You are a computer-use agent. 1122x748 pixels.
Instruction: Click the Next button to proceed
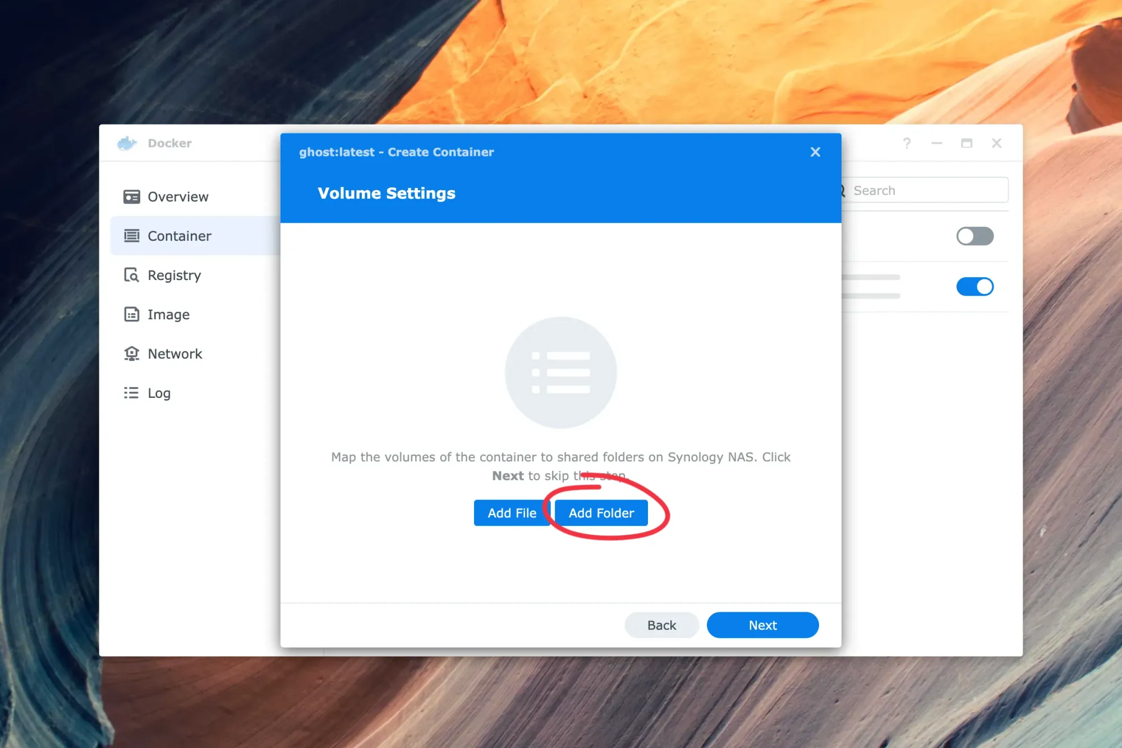point(762,625)
